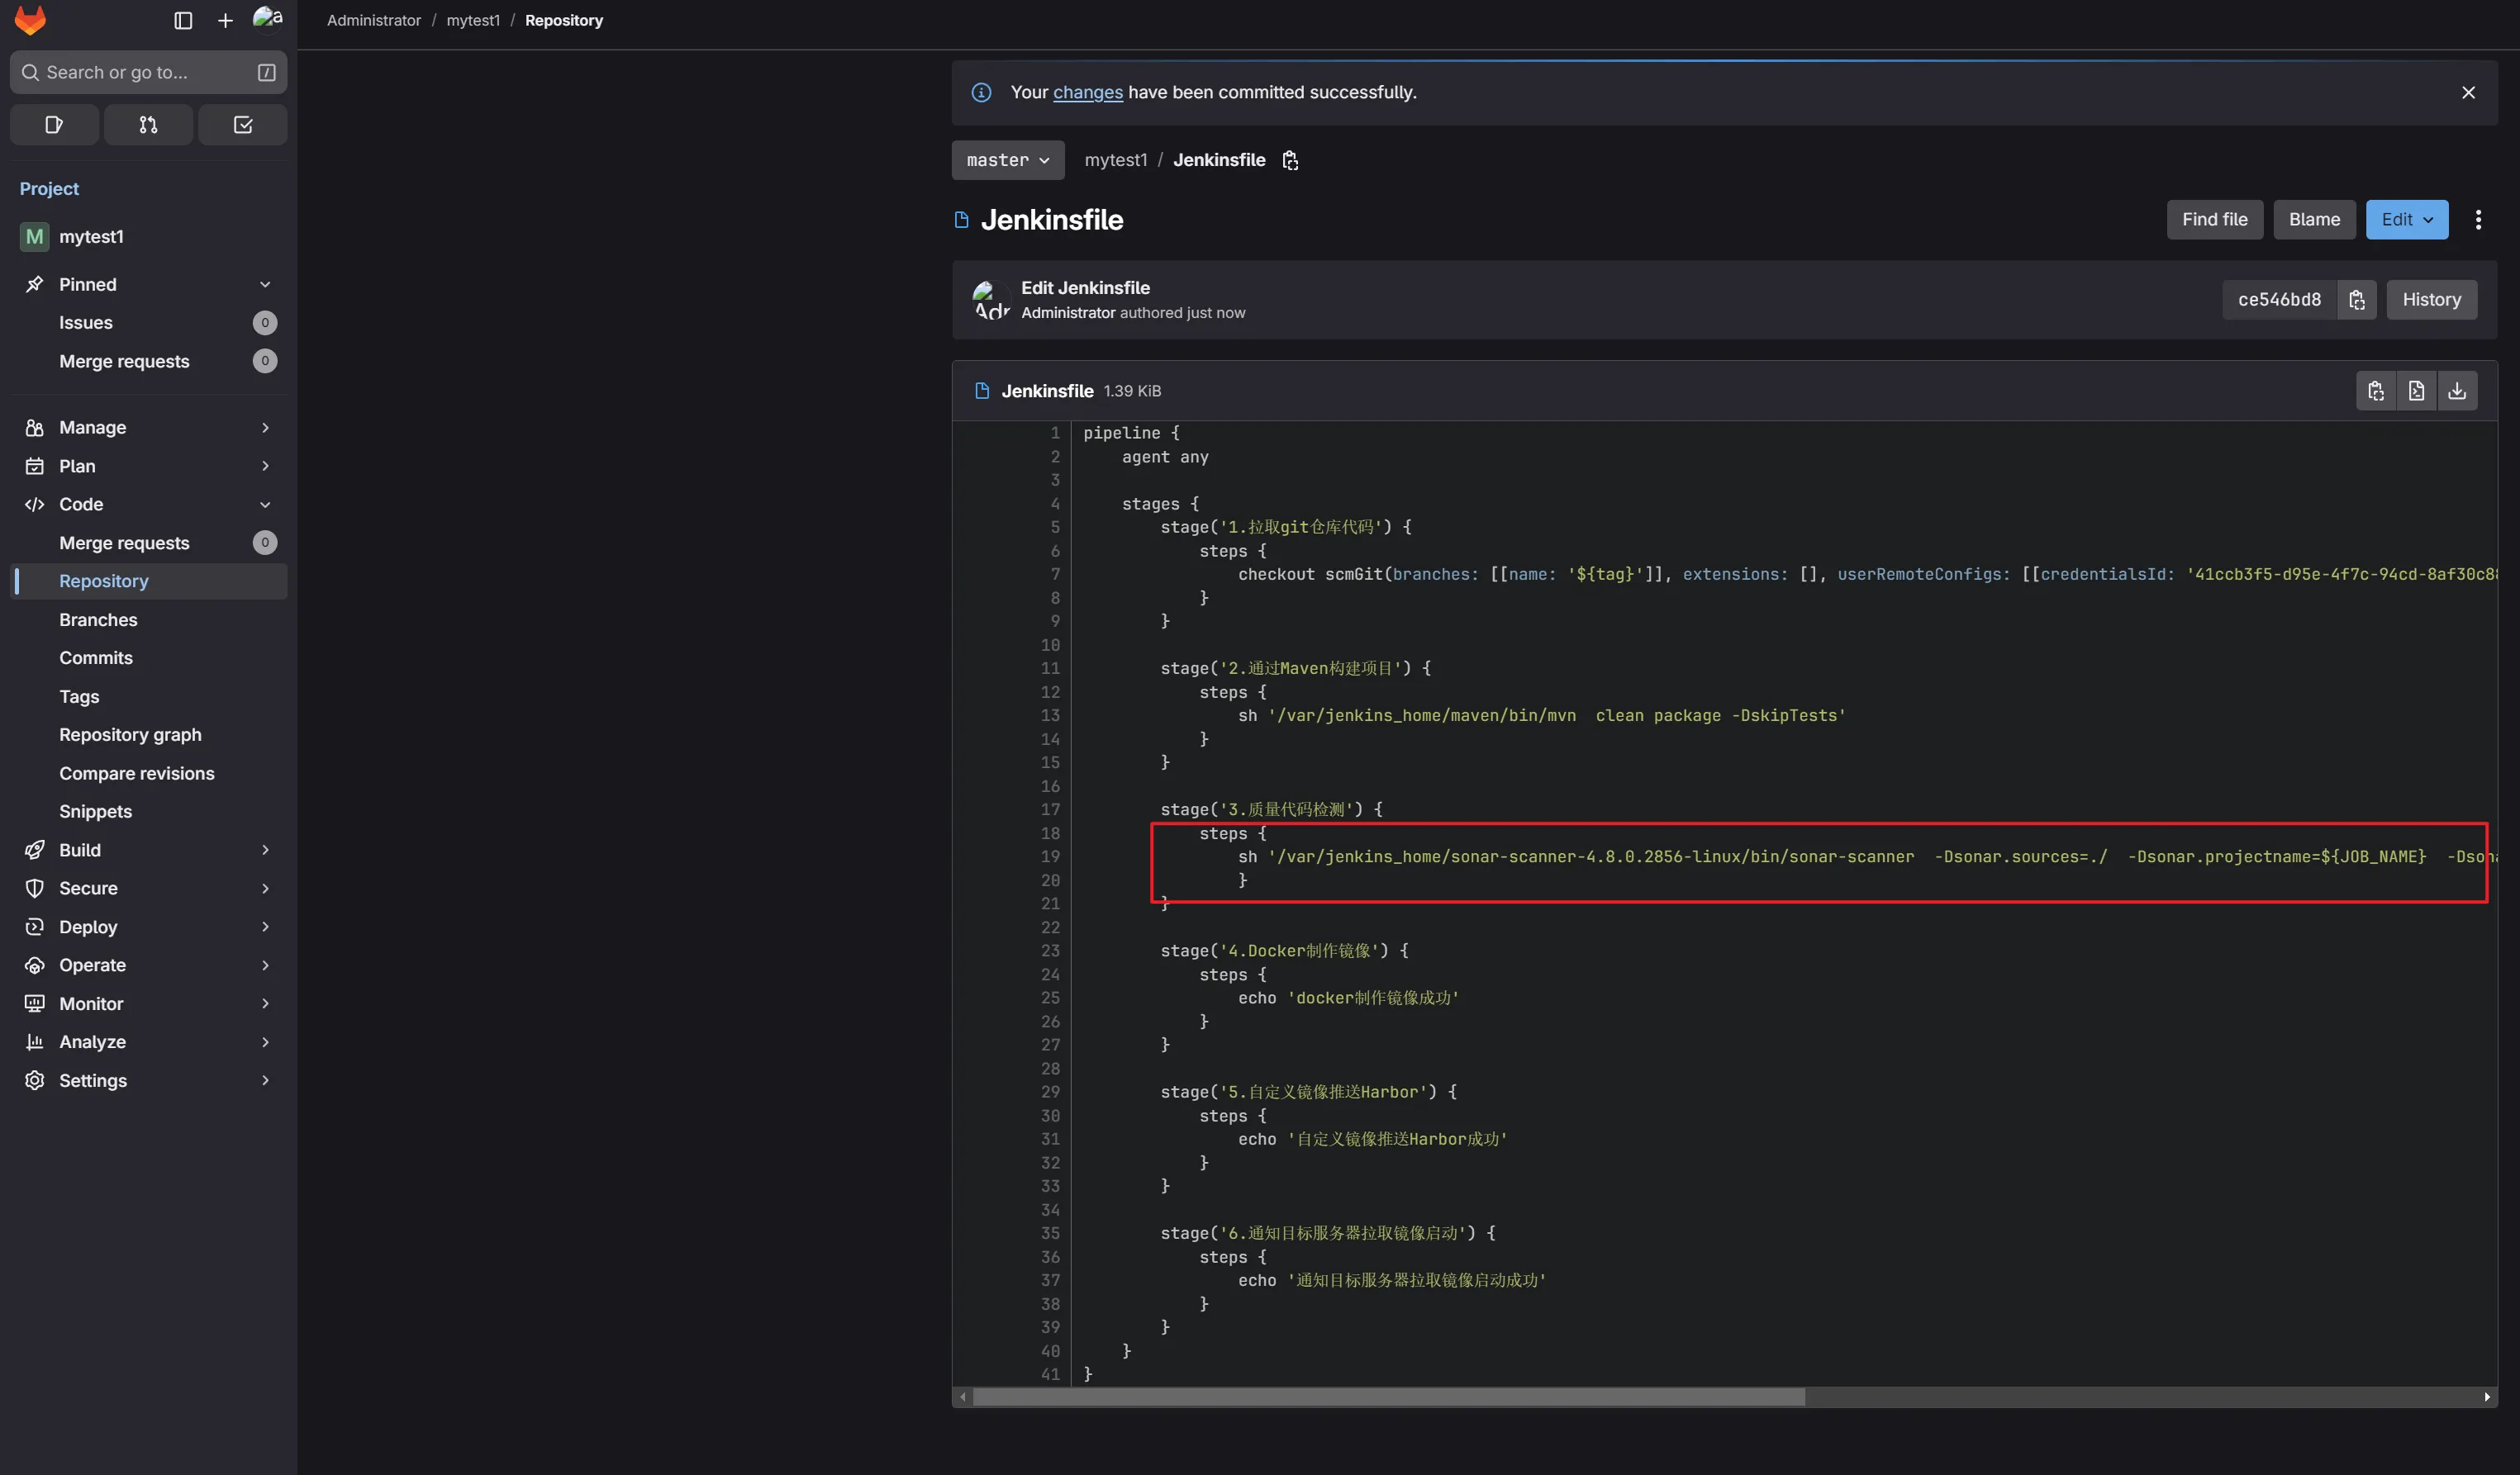Open assigned issues icon shortcut
Viewport: 2520px width, 1475px height.
(x=54, y=125)
